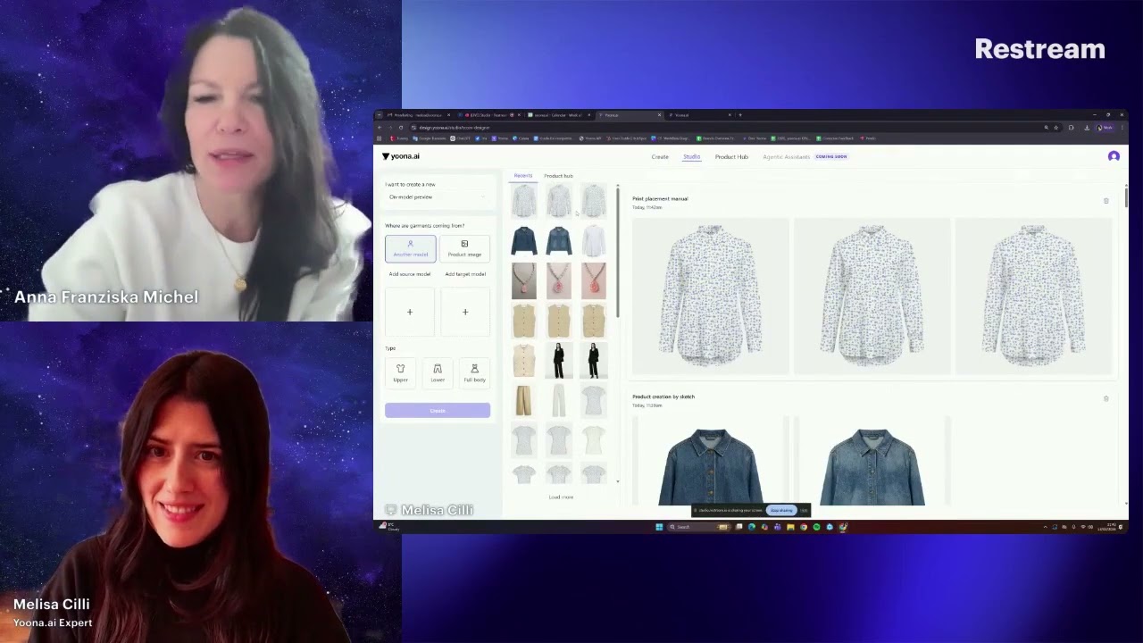This screenshot has height=643, width=1143.
Task: Select first printed shirt thumbnail in Recents
Action: [x=524, y=201]
